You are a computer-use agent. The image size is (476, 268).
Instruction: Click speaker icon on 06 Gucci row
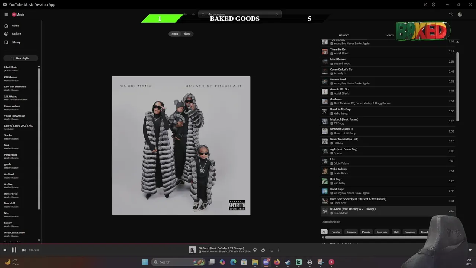325,211
